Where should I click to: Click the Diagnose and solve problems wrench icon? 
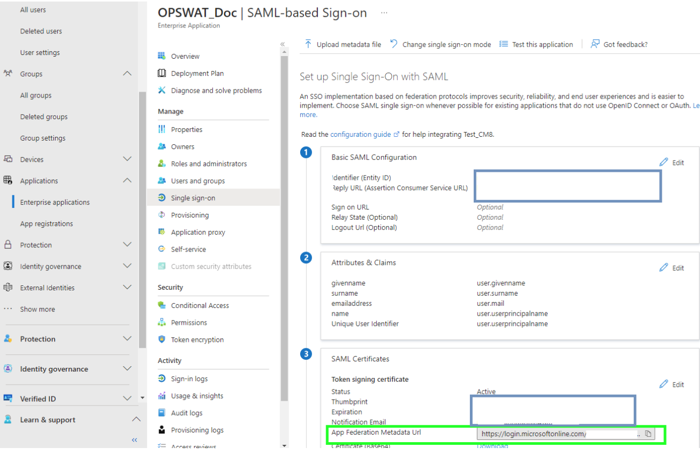[x=162, y=90]
